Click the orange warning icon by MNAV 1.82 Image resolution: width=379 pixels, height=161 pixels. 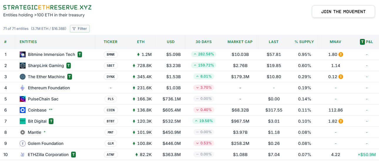tap(341, 121)
